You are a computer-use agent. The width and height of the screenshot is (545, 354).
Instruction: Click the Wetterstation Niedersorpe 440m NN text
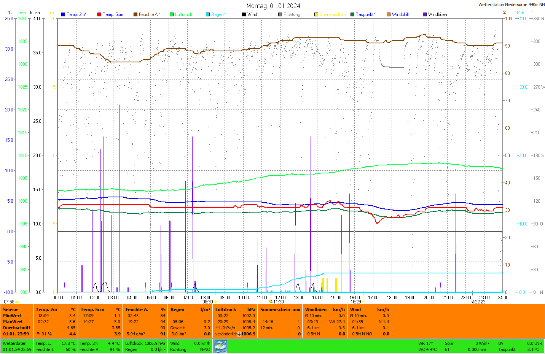click(511, 5)
